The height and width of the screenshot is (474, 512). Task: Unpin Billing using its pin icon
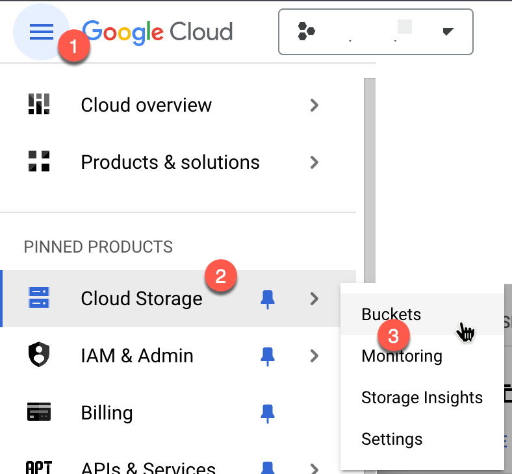coord(267,413)
